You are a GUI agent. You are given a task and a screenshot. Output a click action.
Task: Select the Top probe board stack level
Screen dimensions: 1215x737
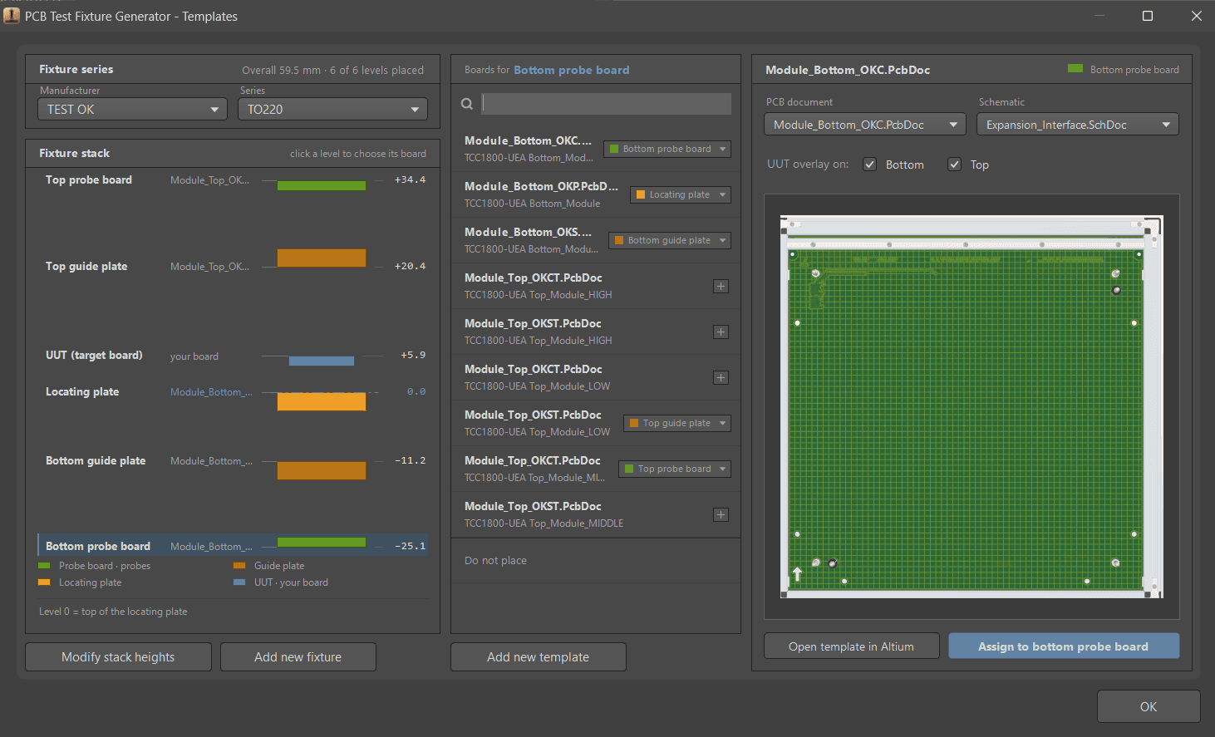pos(233,180)
